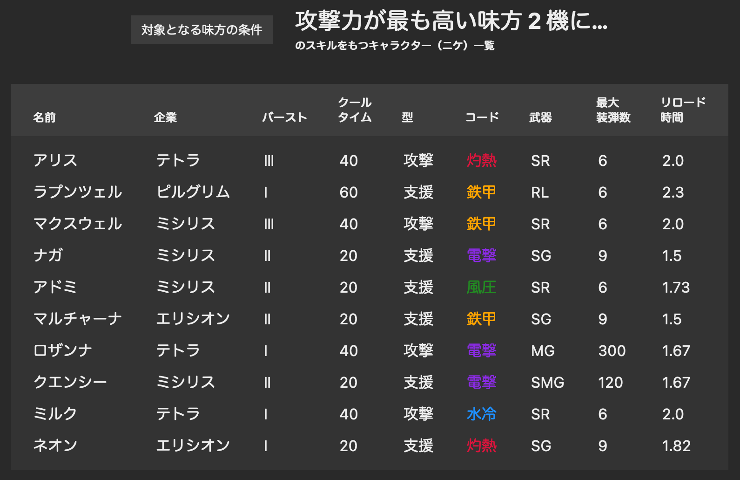The width and height of the screenshot is (740, 480).
Task: Sort by 型 column header
Action: click(x=407, y=117)
